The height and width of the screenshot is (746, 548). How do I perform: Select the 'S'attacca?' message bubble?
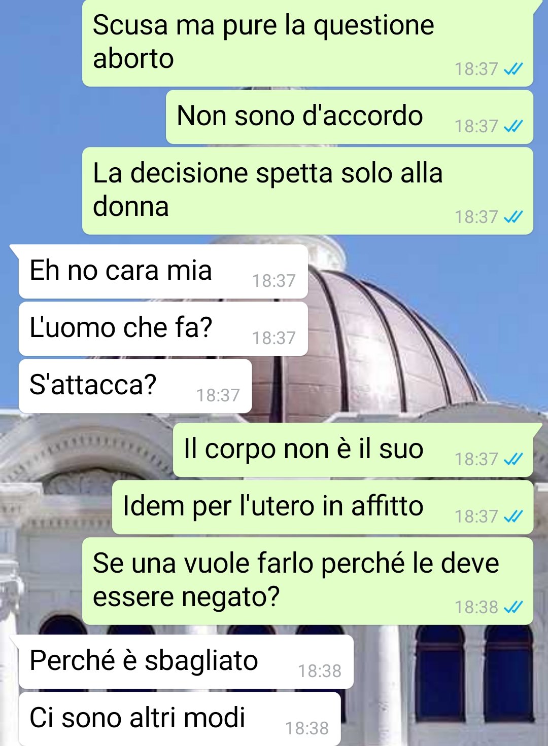(135, 386)
